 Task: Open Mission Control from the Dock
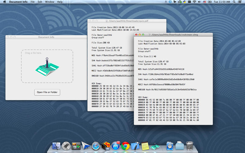76,146
